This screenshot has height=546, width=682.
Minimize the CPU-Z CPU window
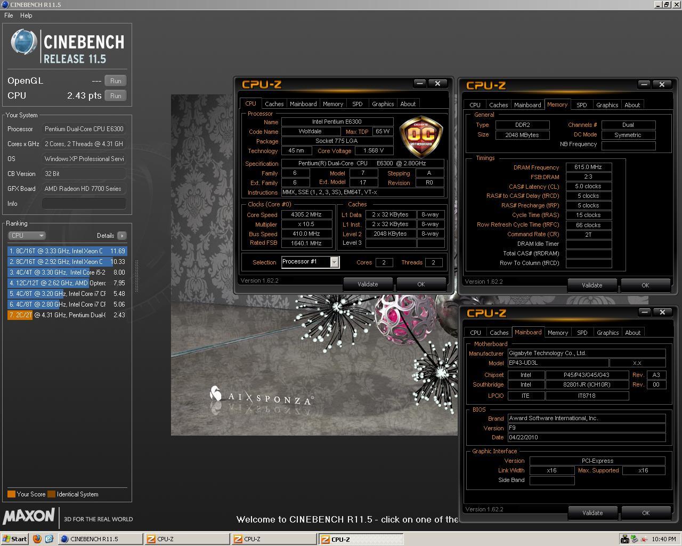(420, 83)
